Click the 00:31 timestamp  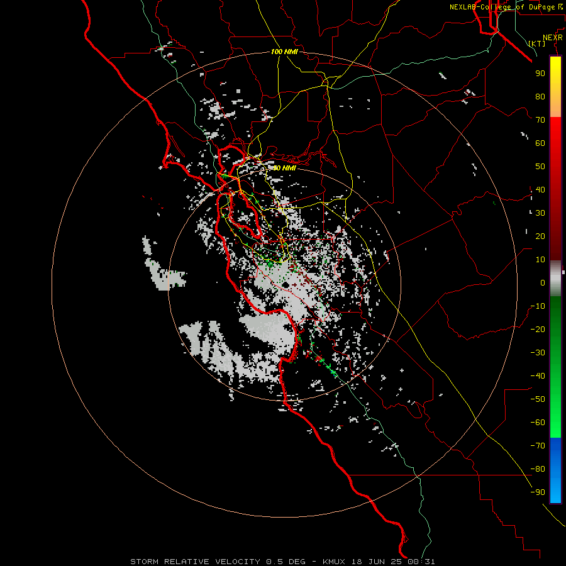click(x=421, y=562)
